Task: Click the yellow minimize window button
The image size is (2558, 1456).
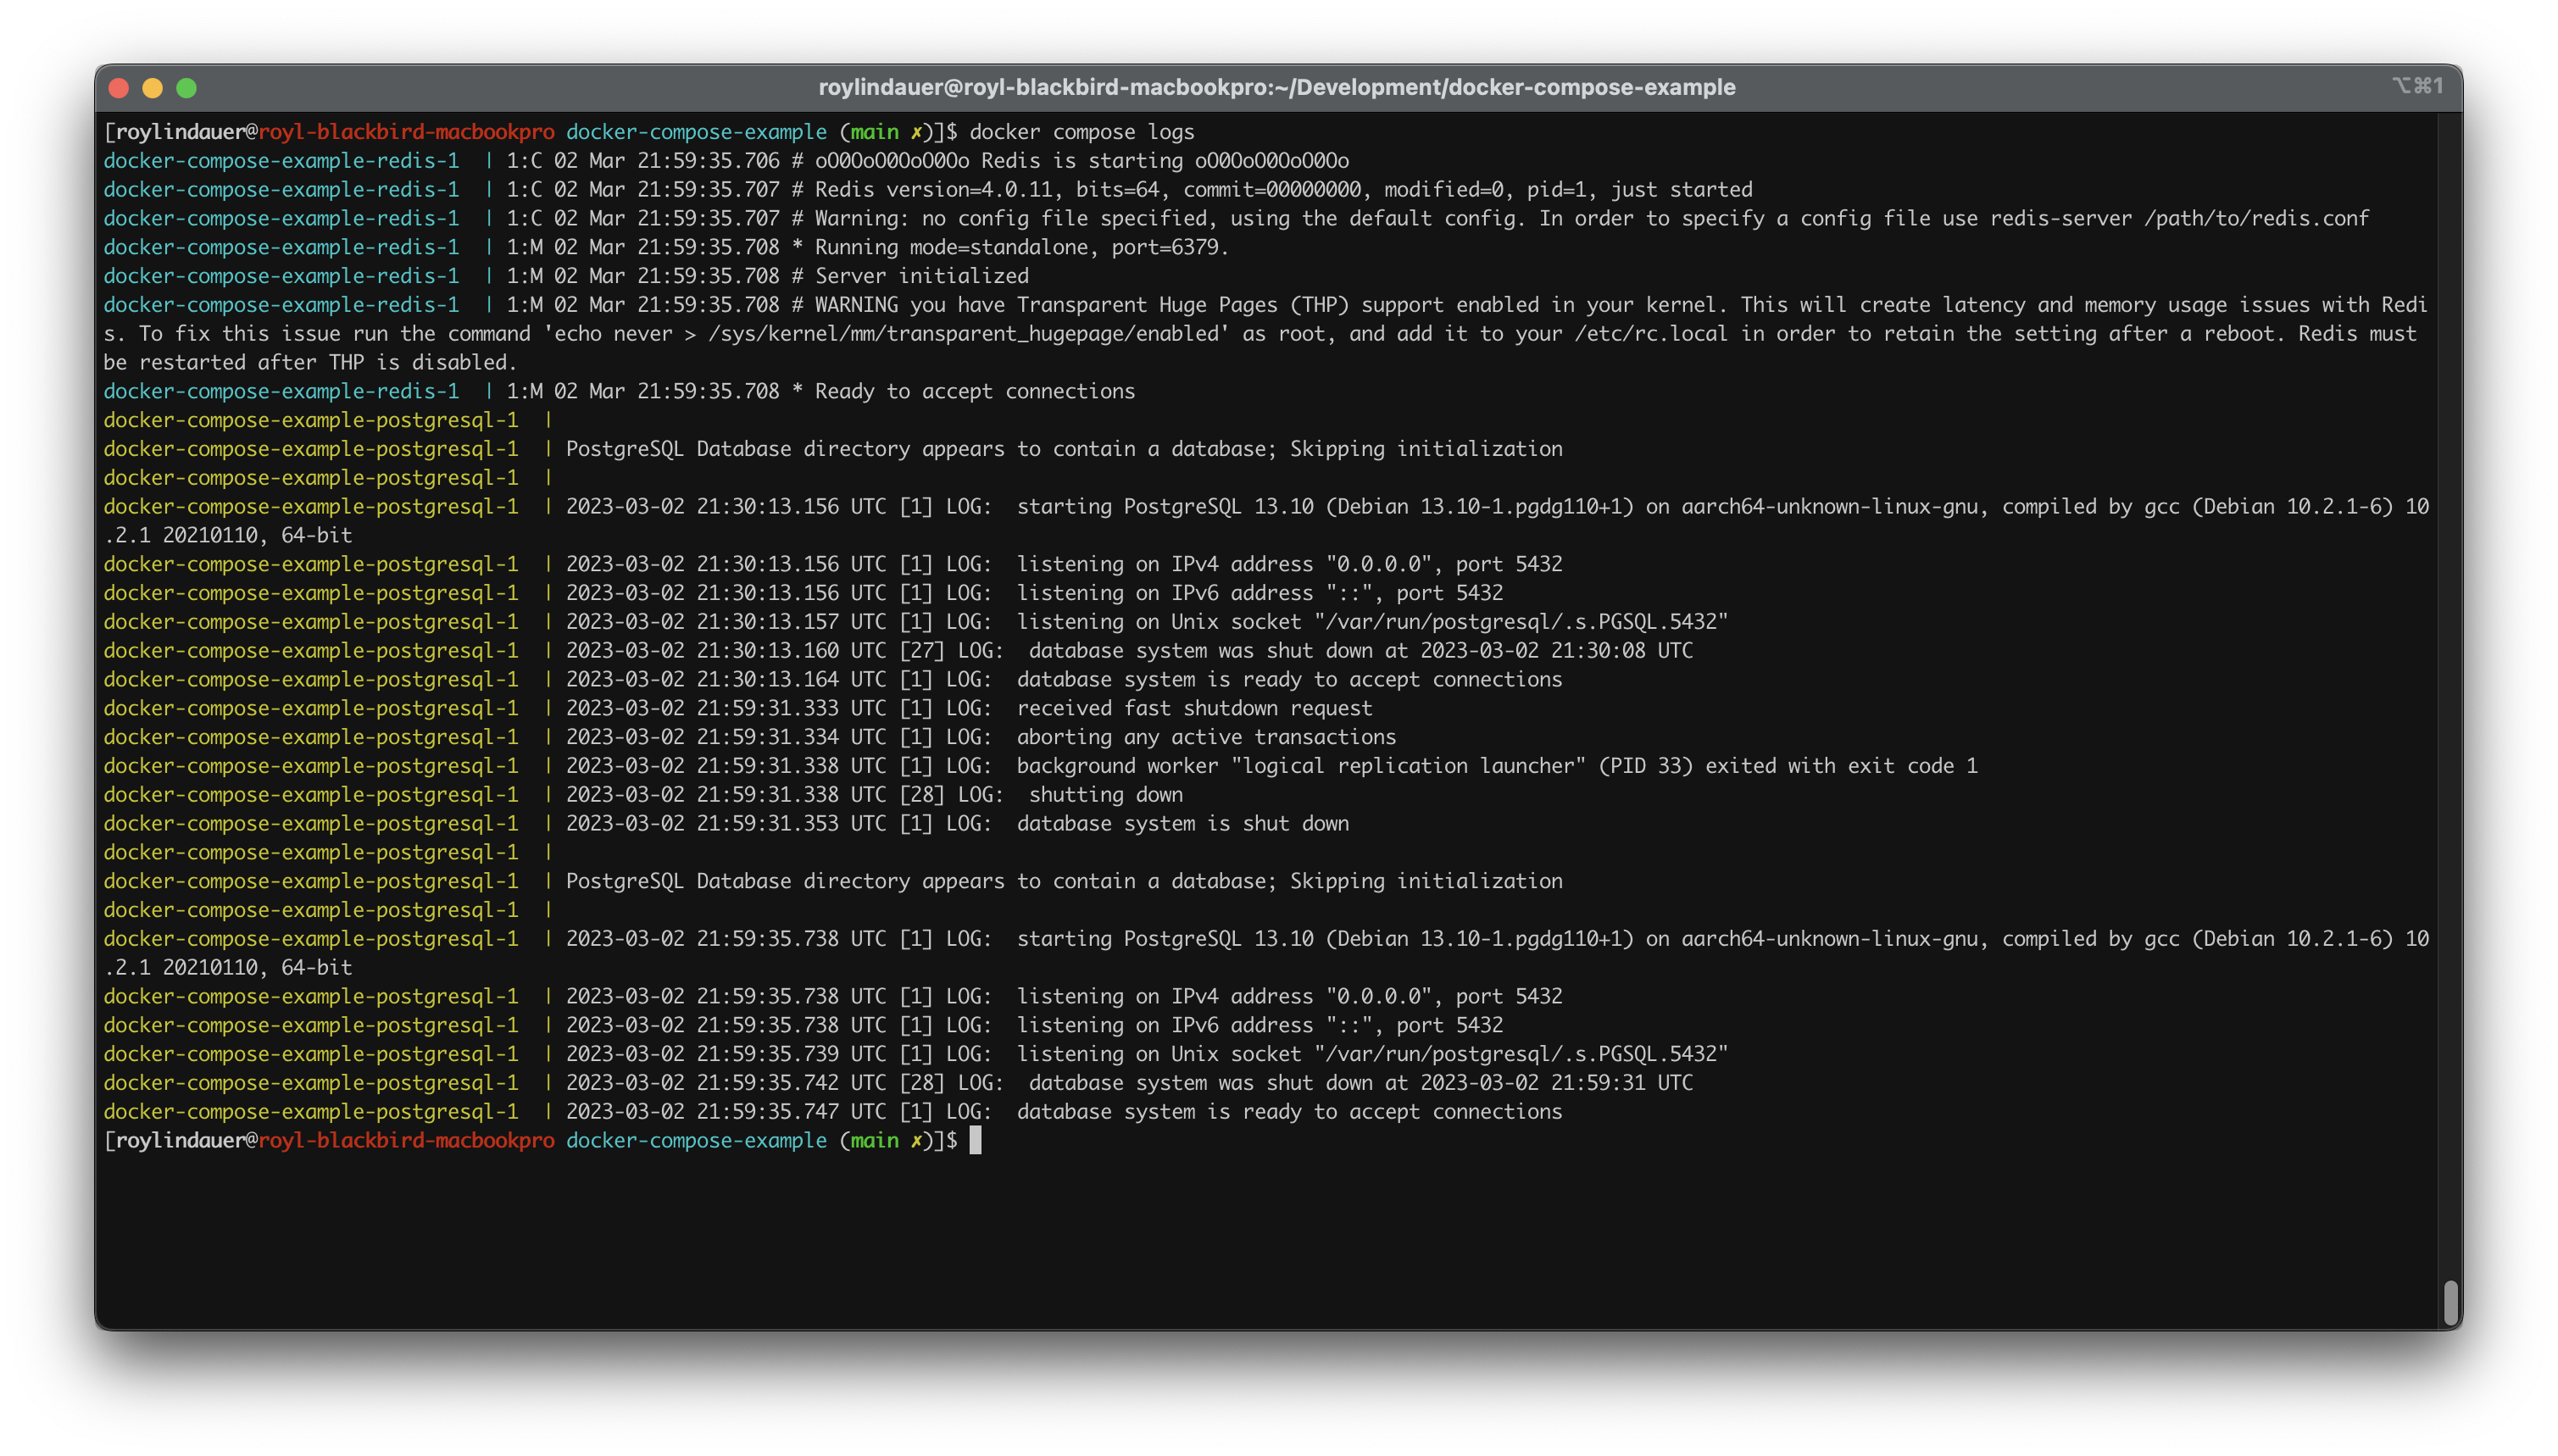Action: pos(153,88)
